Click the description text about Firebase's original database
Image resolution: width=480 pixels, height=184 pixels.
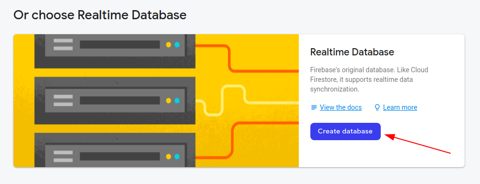[369, 79]
